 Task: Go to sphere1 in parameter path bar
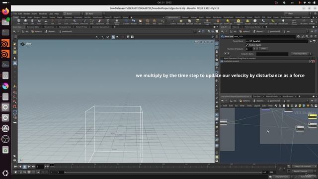pyautogui.click(x=245, y=31)
